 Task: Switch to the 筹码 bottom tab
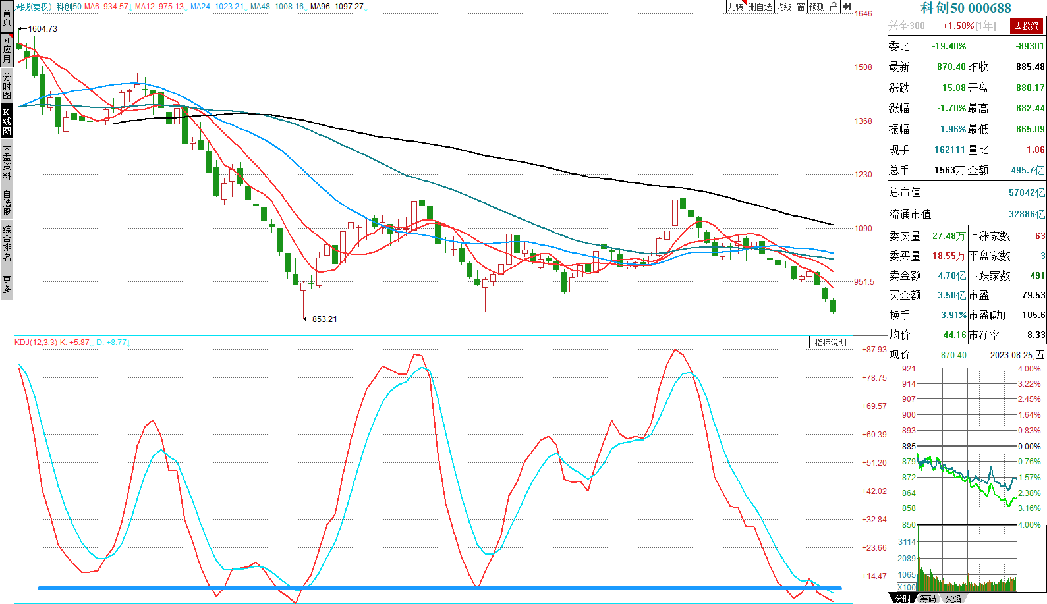click(x=928, y=599)
